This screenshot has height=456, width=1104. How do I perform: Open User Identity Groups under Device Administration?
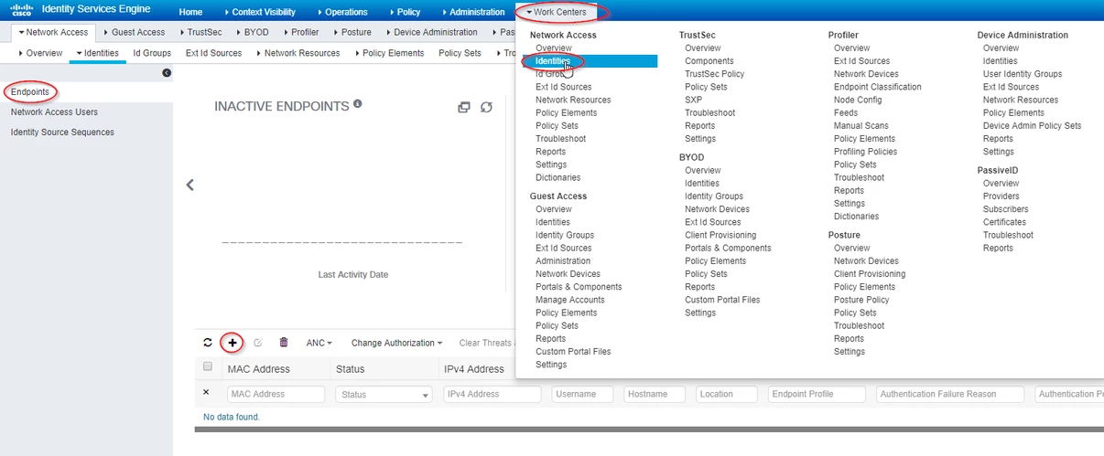coord(1023,74)
